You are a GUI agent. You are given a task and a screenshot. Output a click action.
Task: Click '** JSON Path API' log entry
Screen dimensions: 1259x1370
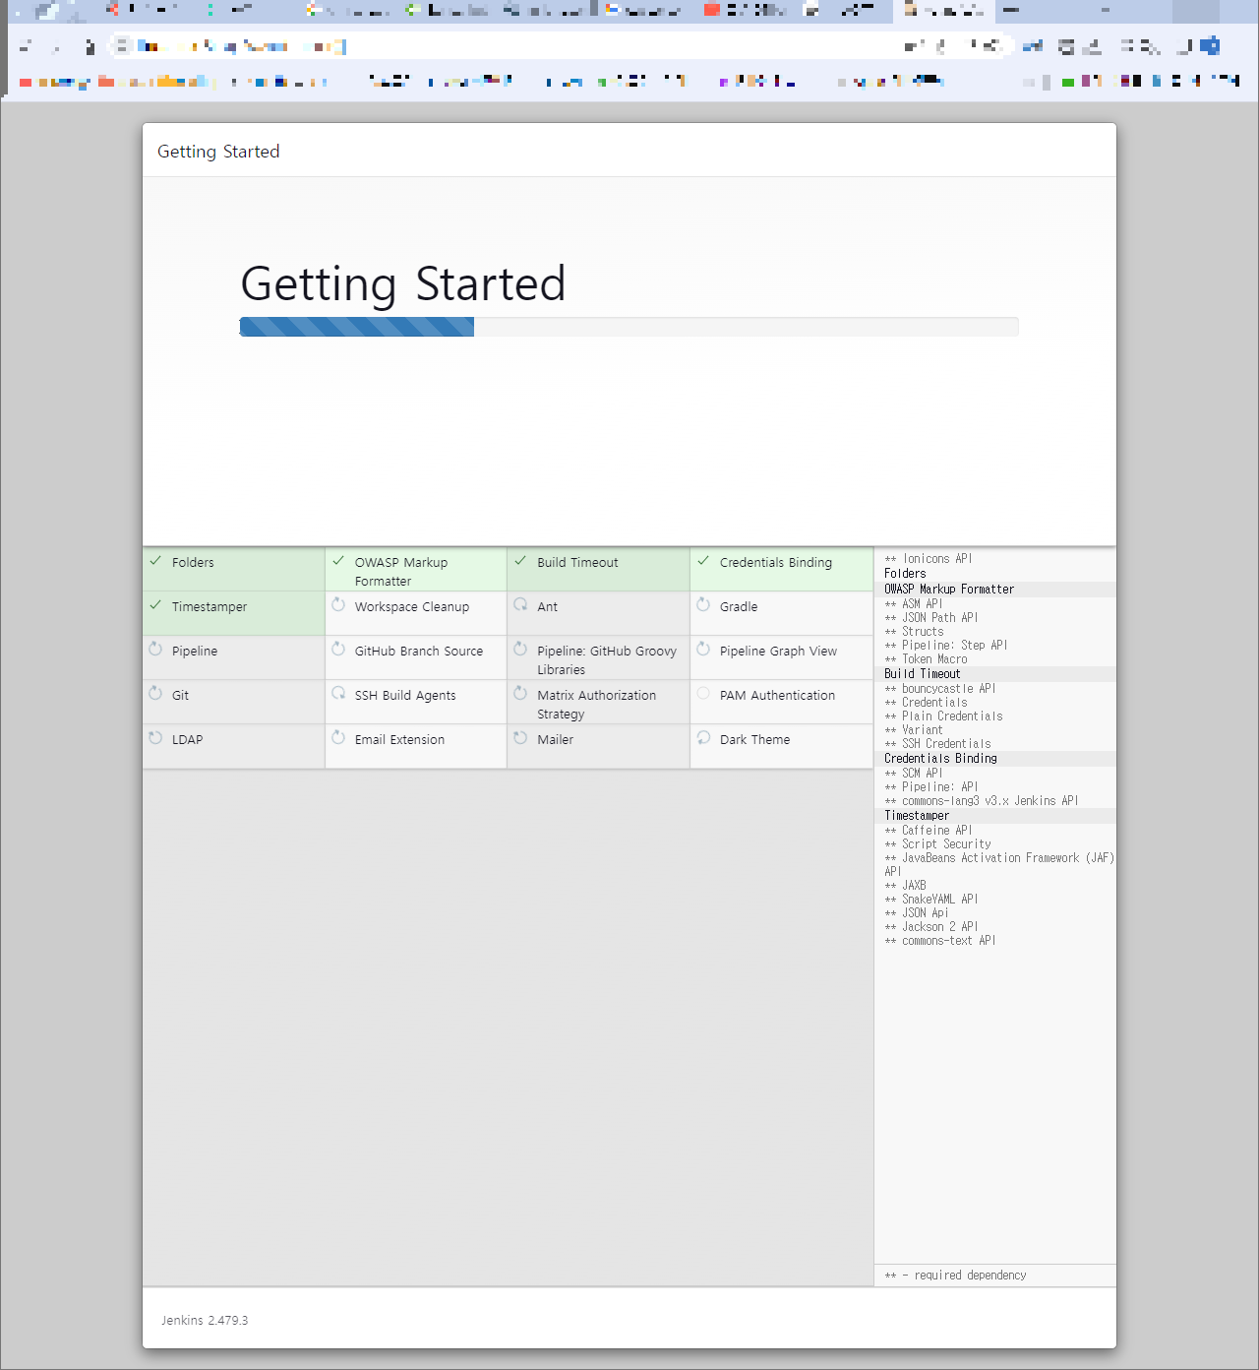(930, 617)
